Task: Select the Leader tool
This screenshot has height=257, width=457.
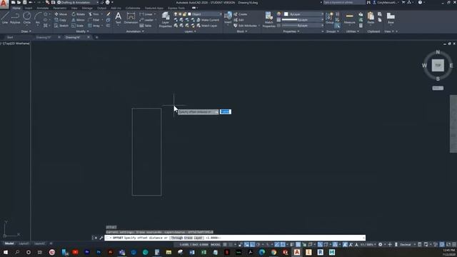Action: click(x=146, y=20)
